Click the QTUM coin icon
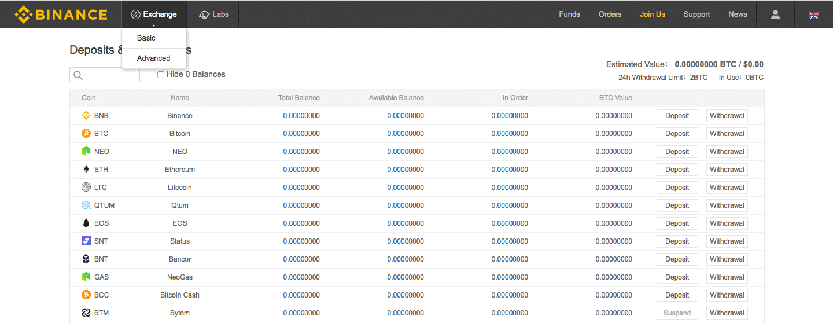The image size is (833, 323). [x=86, y=205]
